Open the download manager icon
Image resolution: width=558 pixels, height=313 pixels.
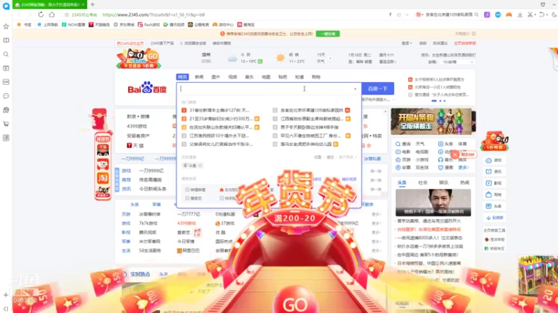[520, 15]
